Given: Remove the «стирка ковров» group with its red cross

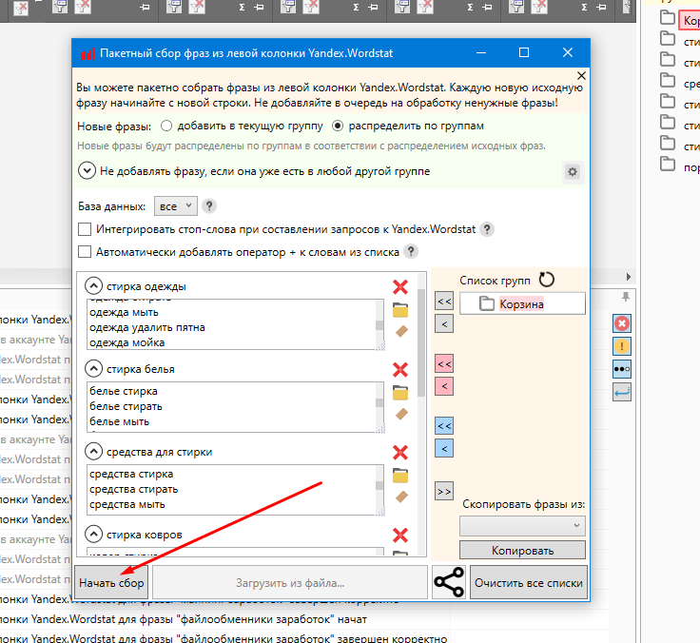Looking at the screenshot, I should point(400,535).
